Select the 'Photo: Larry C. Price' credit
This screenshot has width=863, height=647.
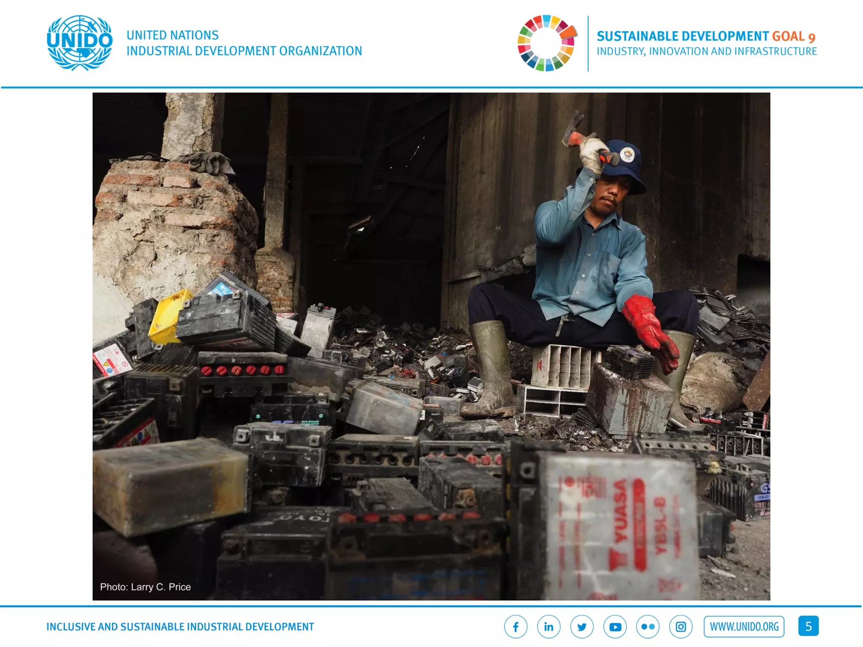[145, 587]
